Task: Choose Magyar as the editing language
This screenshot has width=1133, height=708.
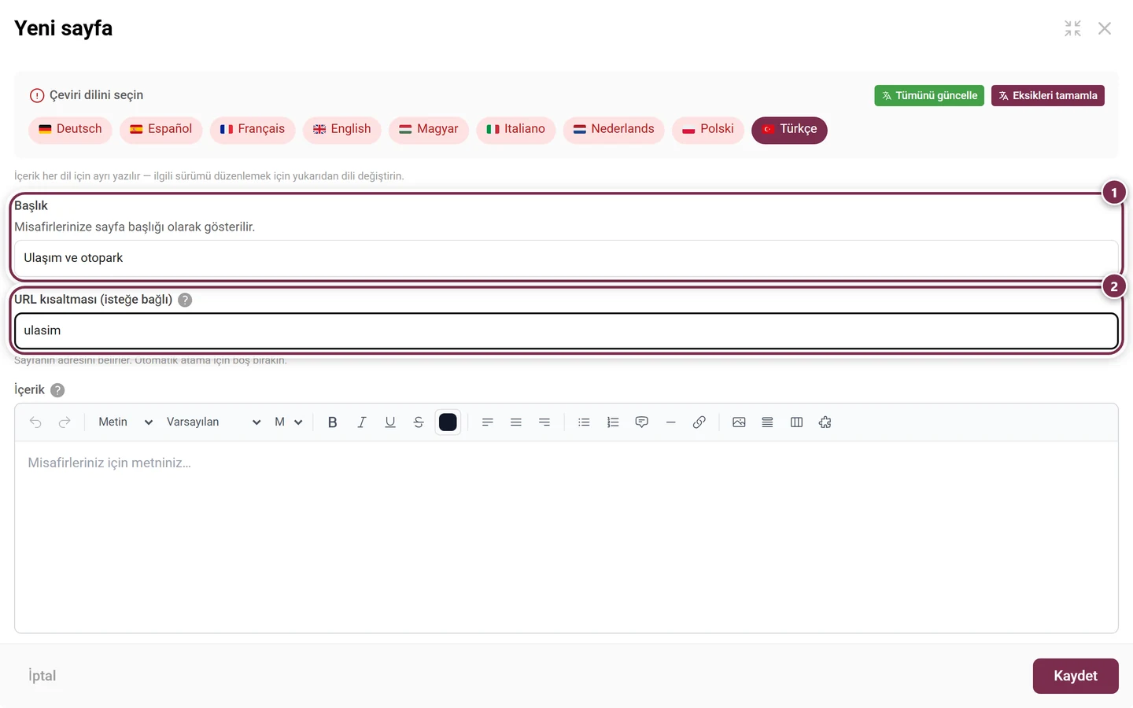Action: (429, 129)
